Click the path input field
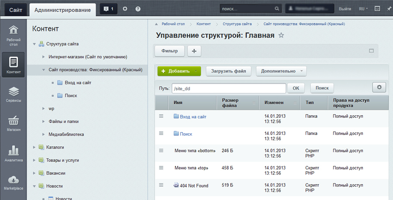The width and height of the screenshot is (393, 200). point(228,88)
